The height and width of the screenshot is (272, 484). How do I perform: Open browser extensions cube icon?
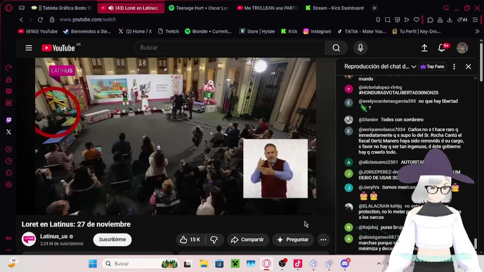tap(430, 20)
